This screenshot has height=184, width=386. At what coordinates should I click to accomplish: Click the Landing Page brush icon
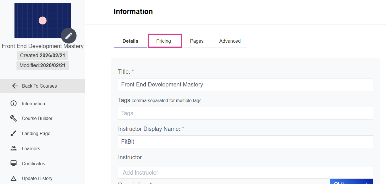click(x=13, y=133)
